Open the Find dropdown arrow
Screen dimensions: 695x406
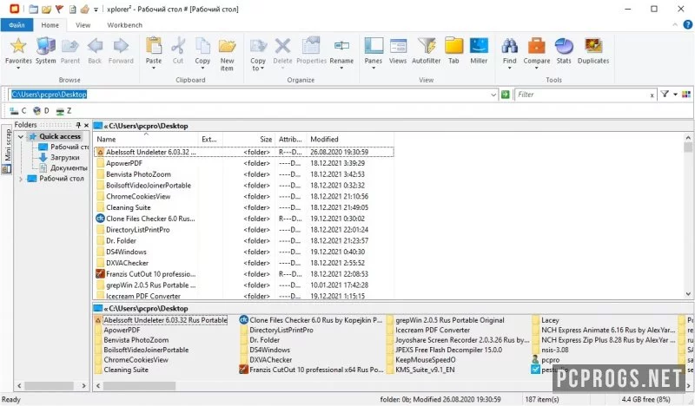[509, 69]
